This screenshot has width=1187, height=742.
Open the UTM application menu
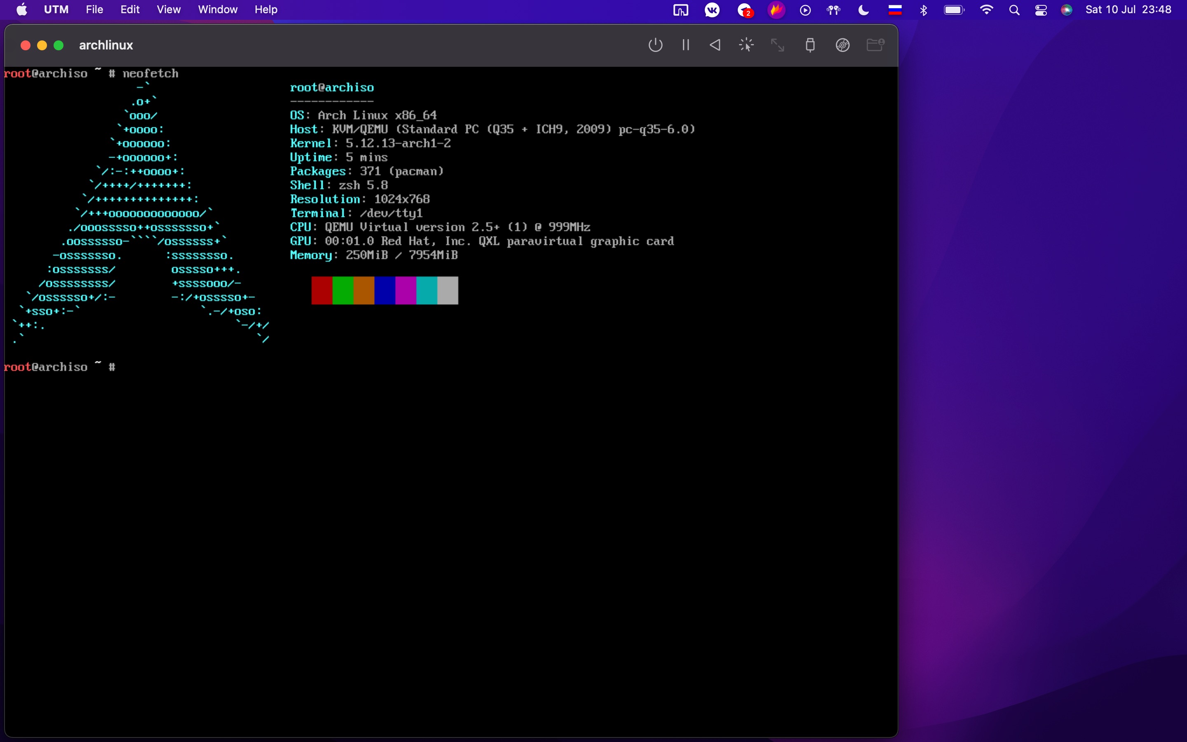pyautogui.click(x=56, y=9)
